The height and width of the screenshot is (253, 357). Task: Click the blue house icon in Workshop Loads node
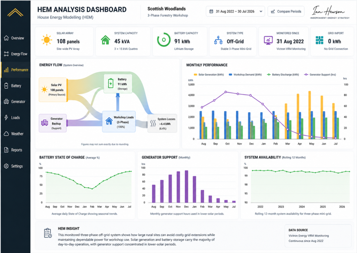[109, 121]
